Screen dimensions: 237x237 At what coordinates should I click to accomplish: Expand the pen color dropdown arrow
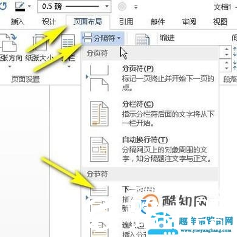[30, 7]
